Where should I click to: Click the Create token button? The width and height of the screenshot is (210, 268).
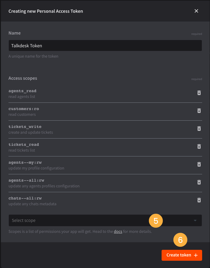182,255
